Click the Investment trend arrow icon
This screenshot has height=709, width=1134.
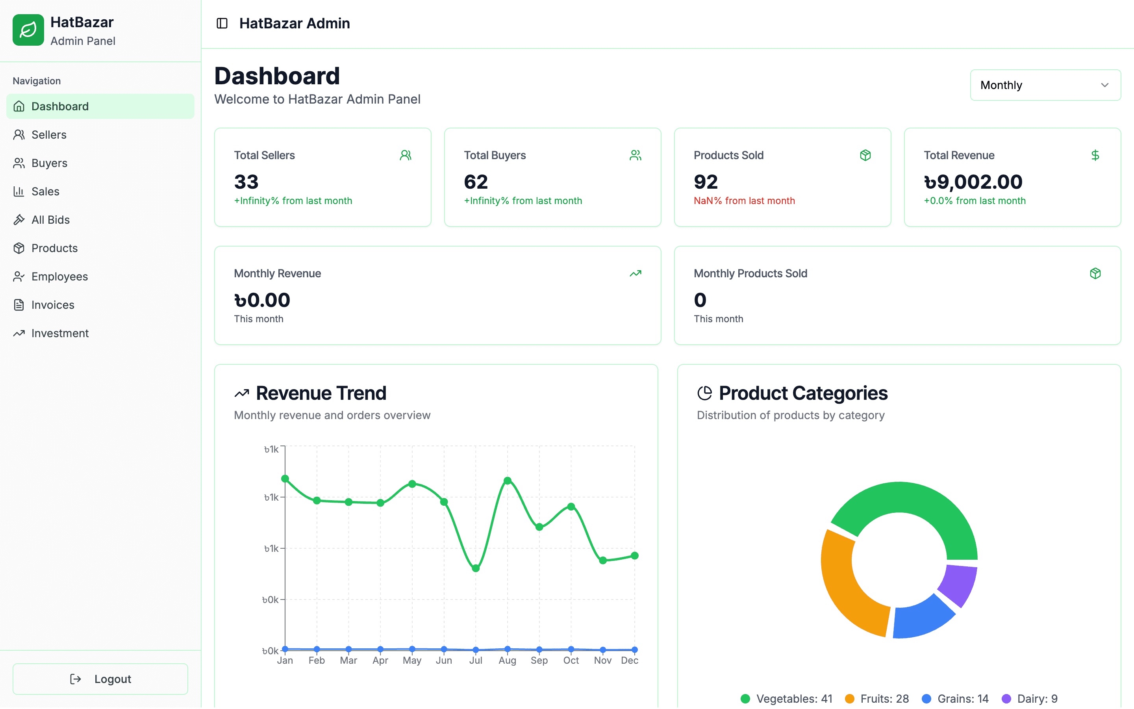pyautogui.click(x=19, y=333)
